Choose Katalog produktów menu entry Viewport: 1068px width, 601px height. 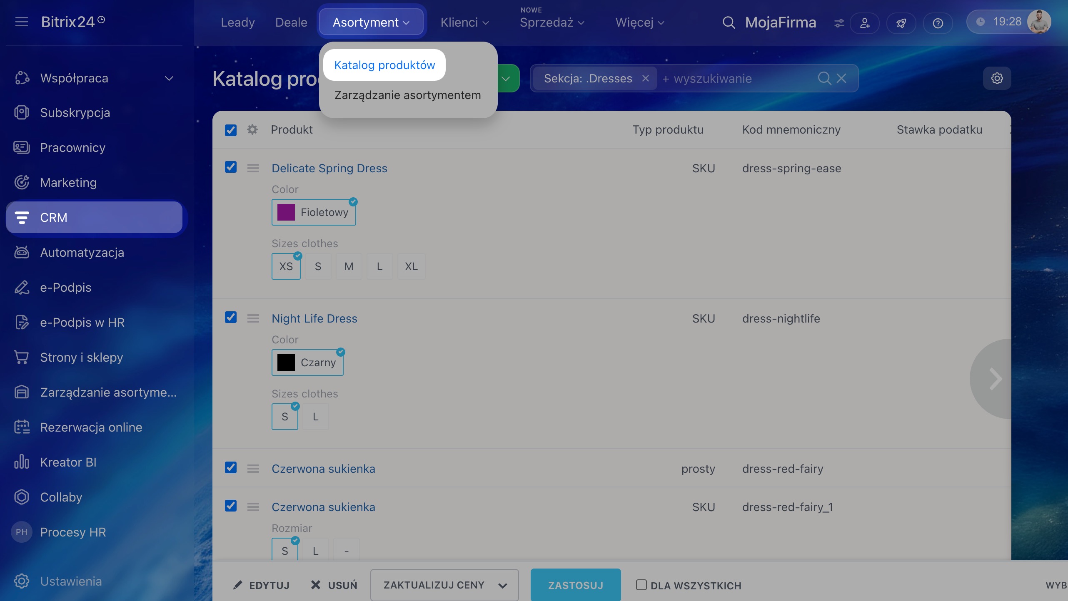pos(384,65)
